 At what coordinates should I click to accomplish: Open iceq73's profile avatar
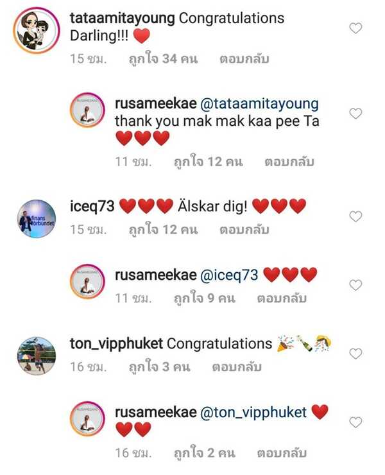[x=37, y=218]
